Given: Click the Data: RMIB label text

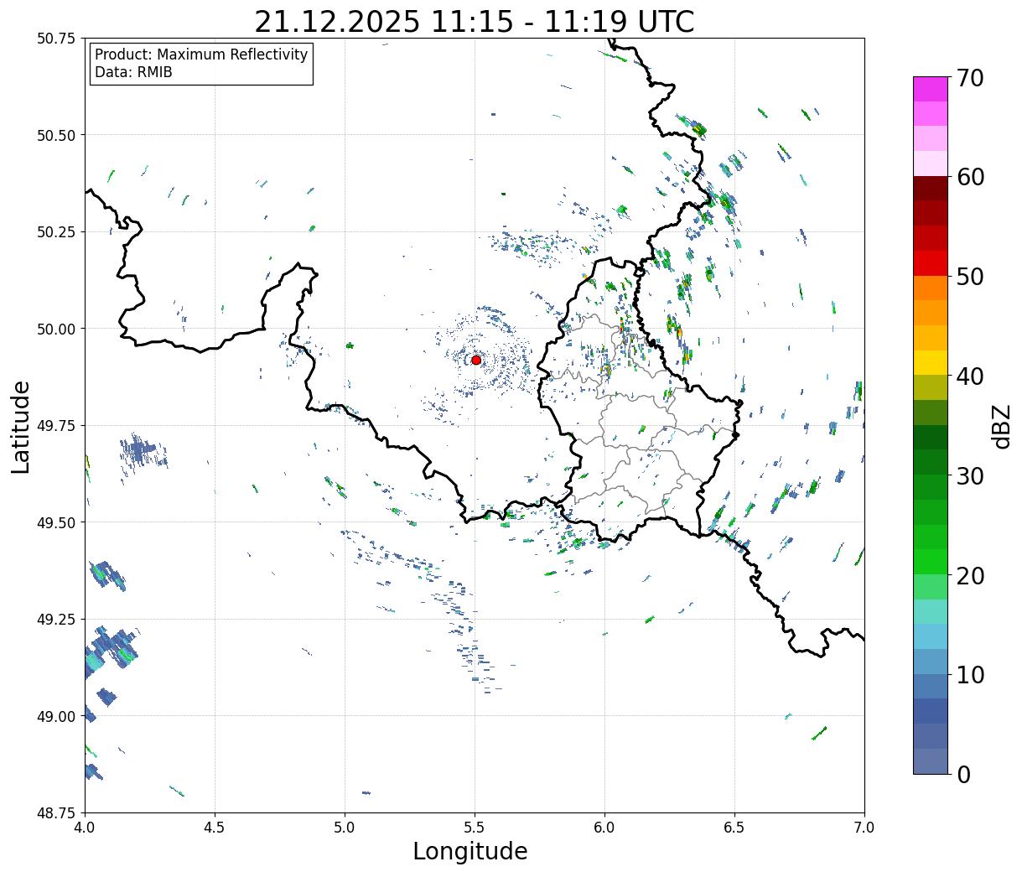Looking at the screenshot, I should (x=133, y=73).
